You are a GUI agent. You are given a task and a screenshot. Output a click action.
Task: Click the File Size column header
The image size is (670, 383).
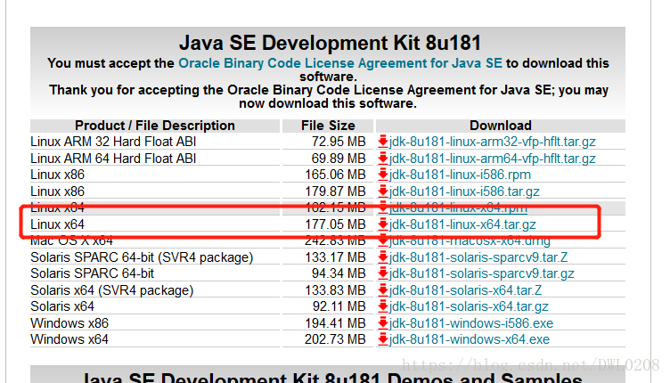coord(328,126)
